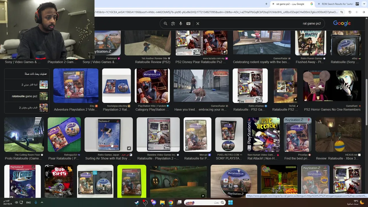Open the Mercari Ratatouille cover thumbnail

coord(198,134)
